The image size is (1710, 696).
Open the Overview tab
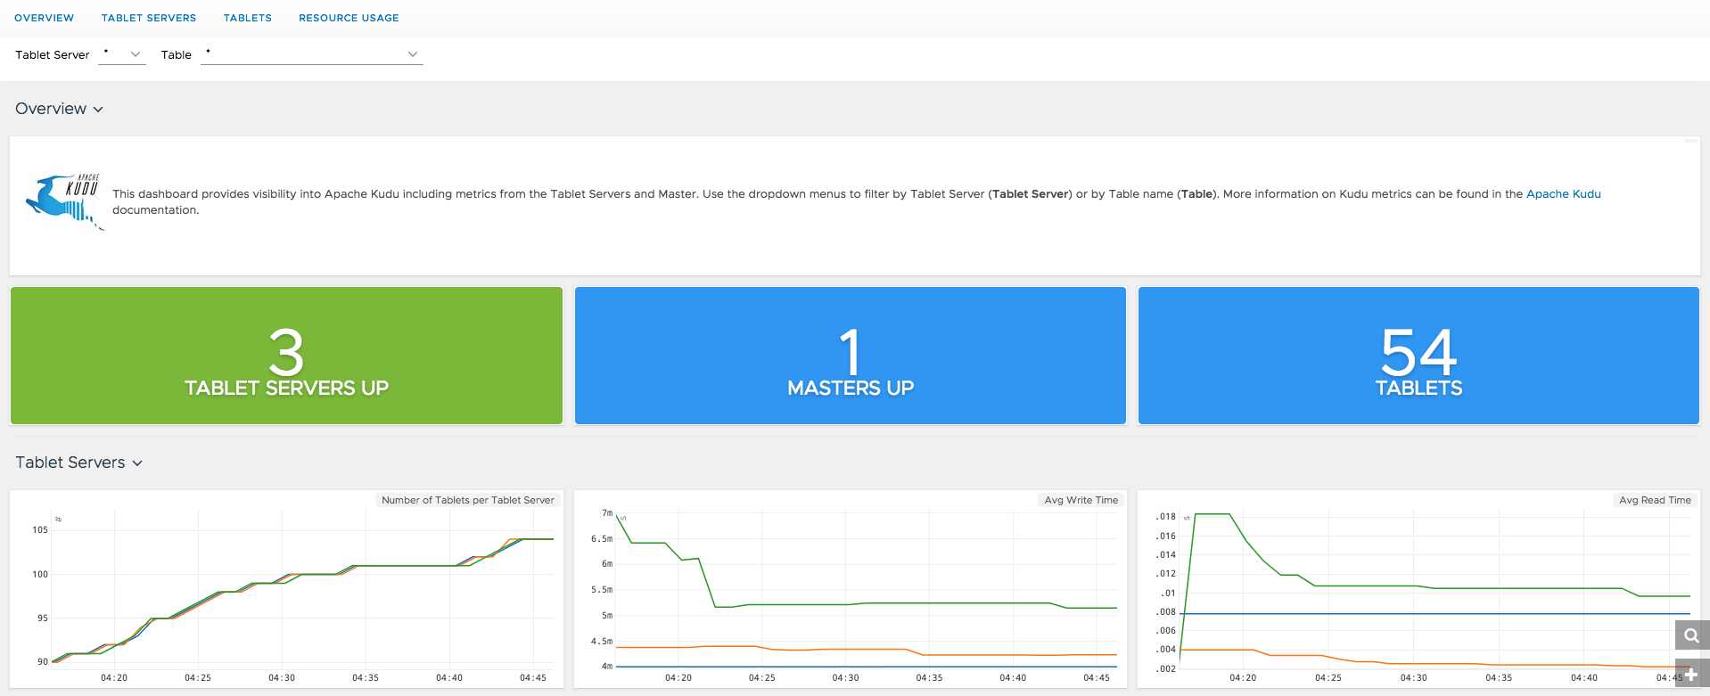[x=44, y=18]
